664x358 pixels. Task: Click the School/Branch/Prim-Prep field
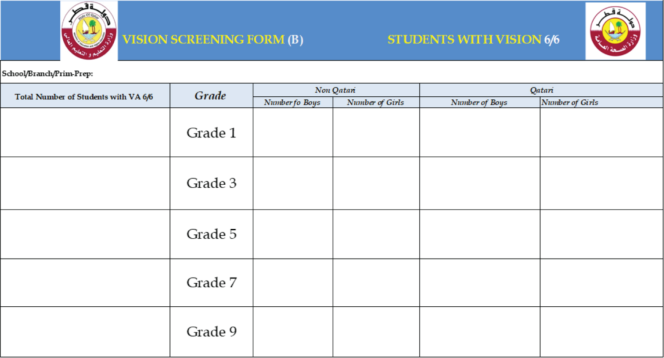coord(332,74)
